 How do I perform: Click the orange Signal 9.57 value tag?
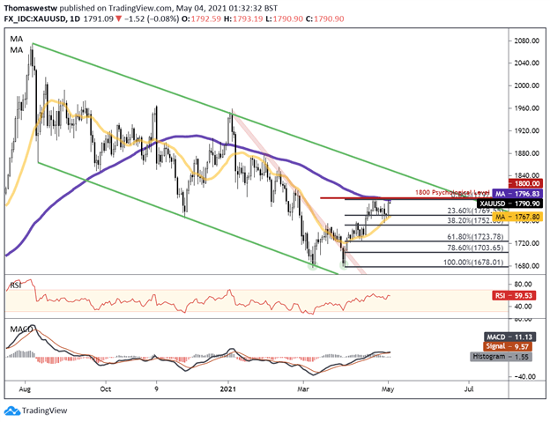508,346
